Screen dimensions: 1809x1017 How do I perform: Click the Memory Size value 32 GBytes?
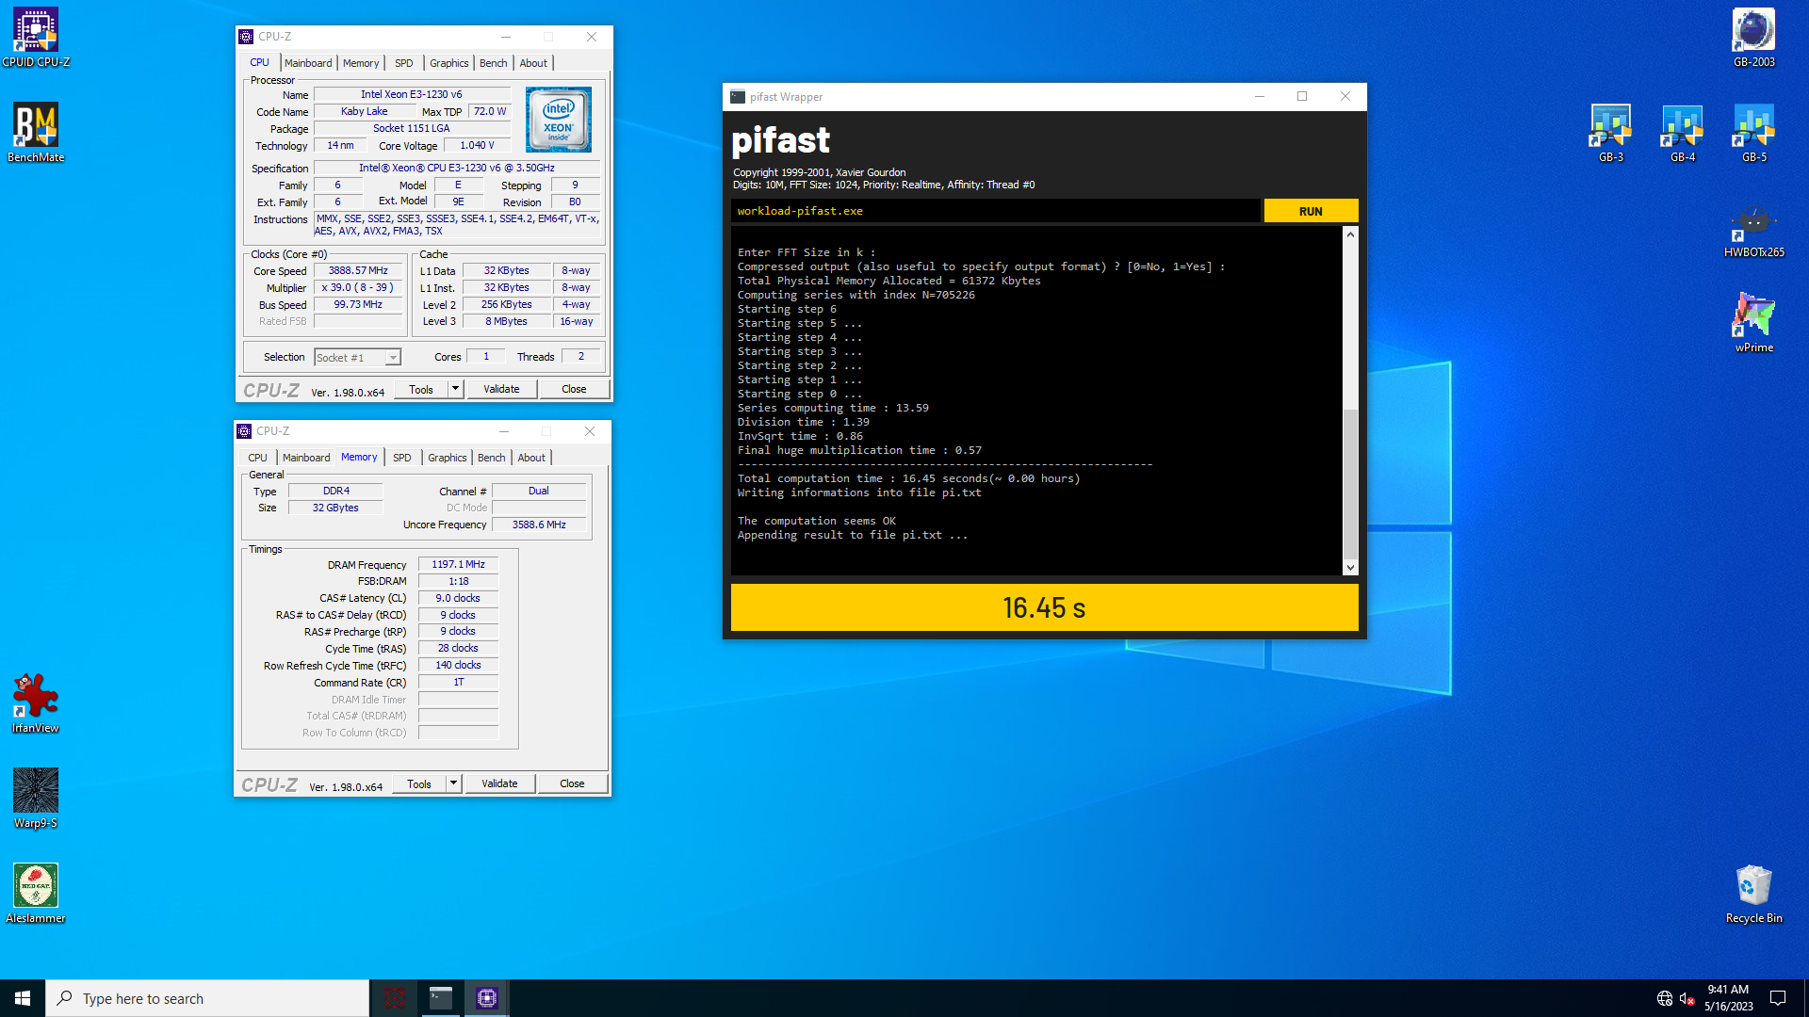(335, 508)
